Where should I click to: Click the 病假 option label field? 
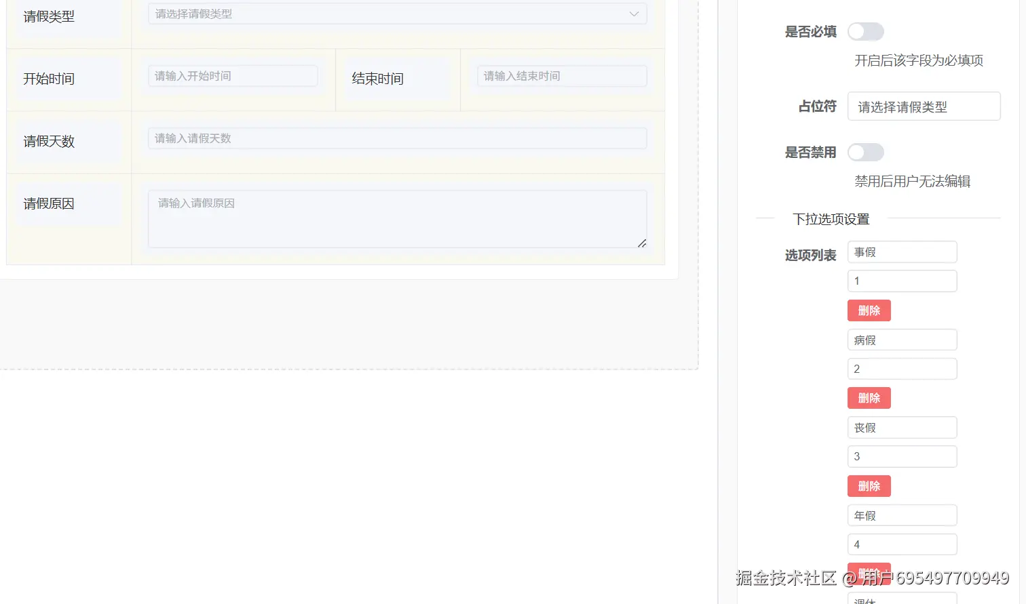point(902,340)
